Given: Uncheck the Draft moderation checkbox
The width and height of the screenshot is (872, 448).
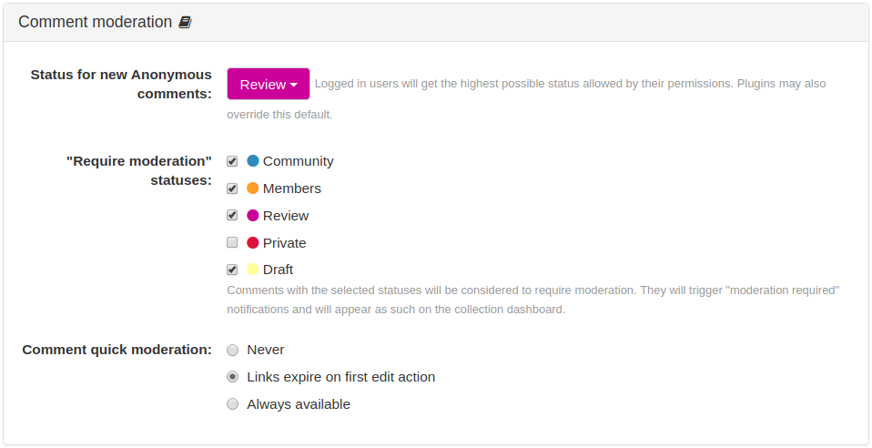Looking at the screenshot, I should pos(232,270).
